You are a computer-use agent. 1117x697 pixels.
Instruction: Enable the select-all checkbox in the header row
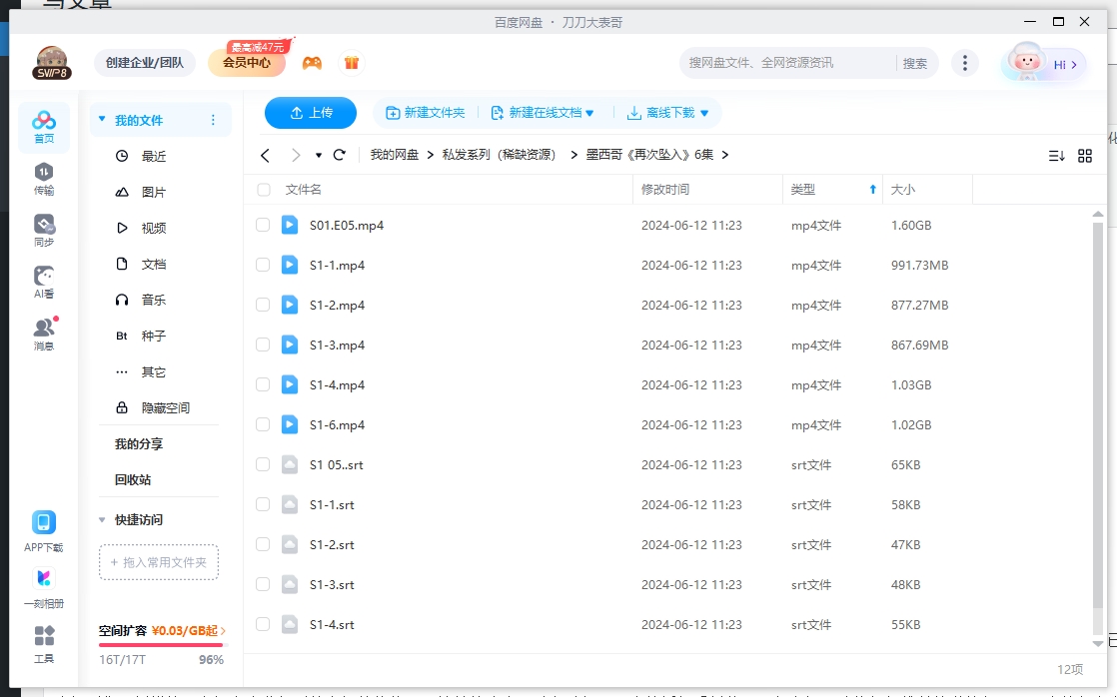(x=263, y=189)
